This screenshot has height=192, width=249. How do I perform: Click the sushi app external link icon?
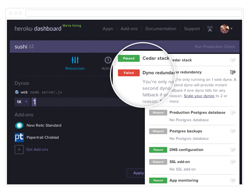[x=32, y=46]
